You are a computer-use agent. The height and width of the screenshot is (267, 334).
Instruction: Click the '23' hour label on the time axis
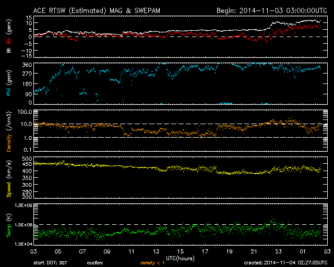(x=278, y=251)
